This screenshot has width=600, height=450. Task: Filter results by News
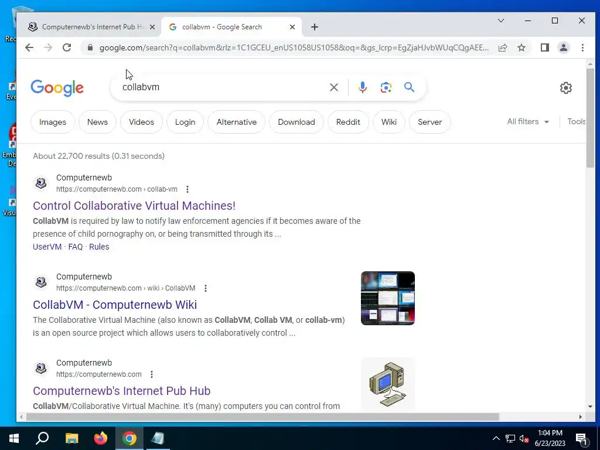coord(97,122)
